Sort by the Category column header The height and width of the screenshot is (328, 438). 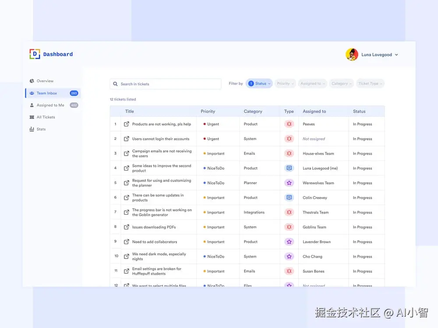253,111
